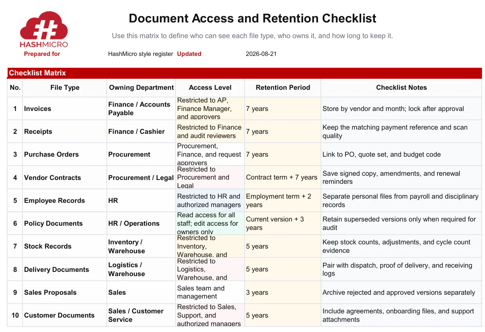Screen dimensions: 485x332
Task: Click the 'Customer Documents' cell
Action: [x=64, y=315]
